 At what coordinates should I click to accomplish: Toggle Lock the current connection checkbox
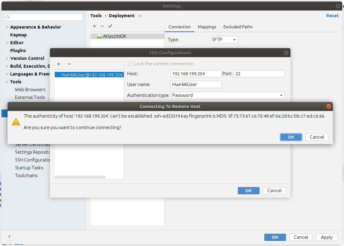tap(130, 64)
